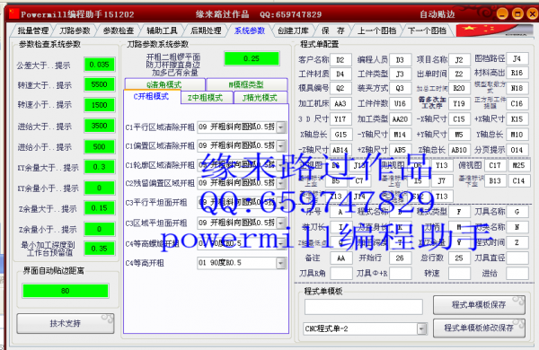Screen dimensions: 539x350
Task: Click the 备注 field AA
Action: click(x=340, y=258)
